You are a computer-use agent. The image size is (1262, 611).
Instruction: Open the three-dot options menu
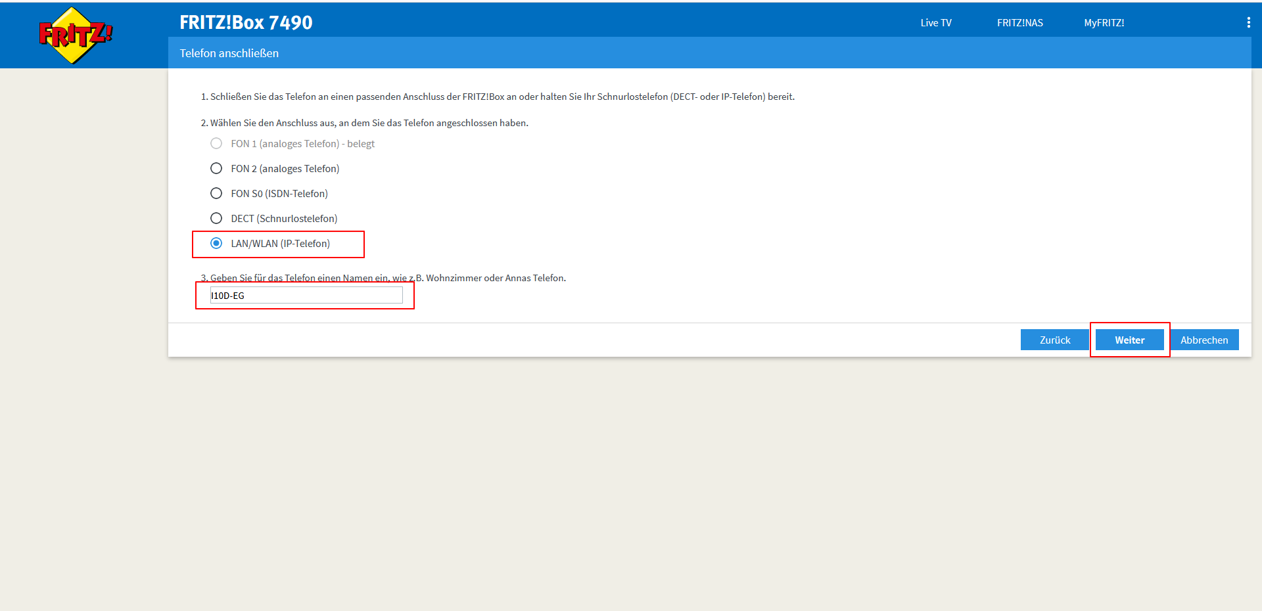pos(1248,22)
